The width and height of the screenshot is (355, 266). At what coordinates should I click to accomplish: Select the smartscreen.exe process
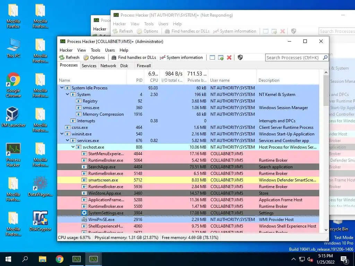(188, 180)
